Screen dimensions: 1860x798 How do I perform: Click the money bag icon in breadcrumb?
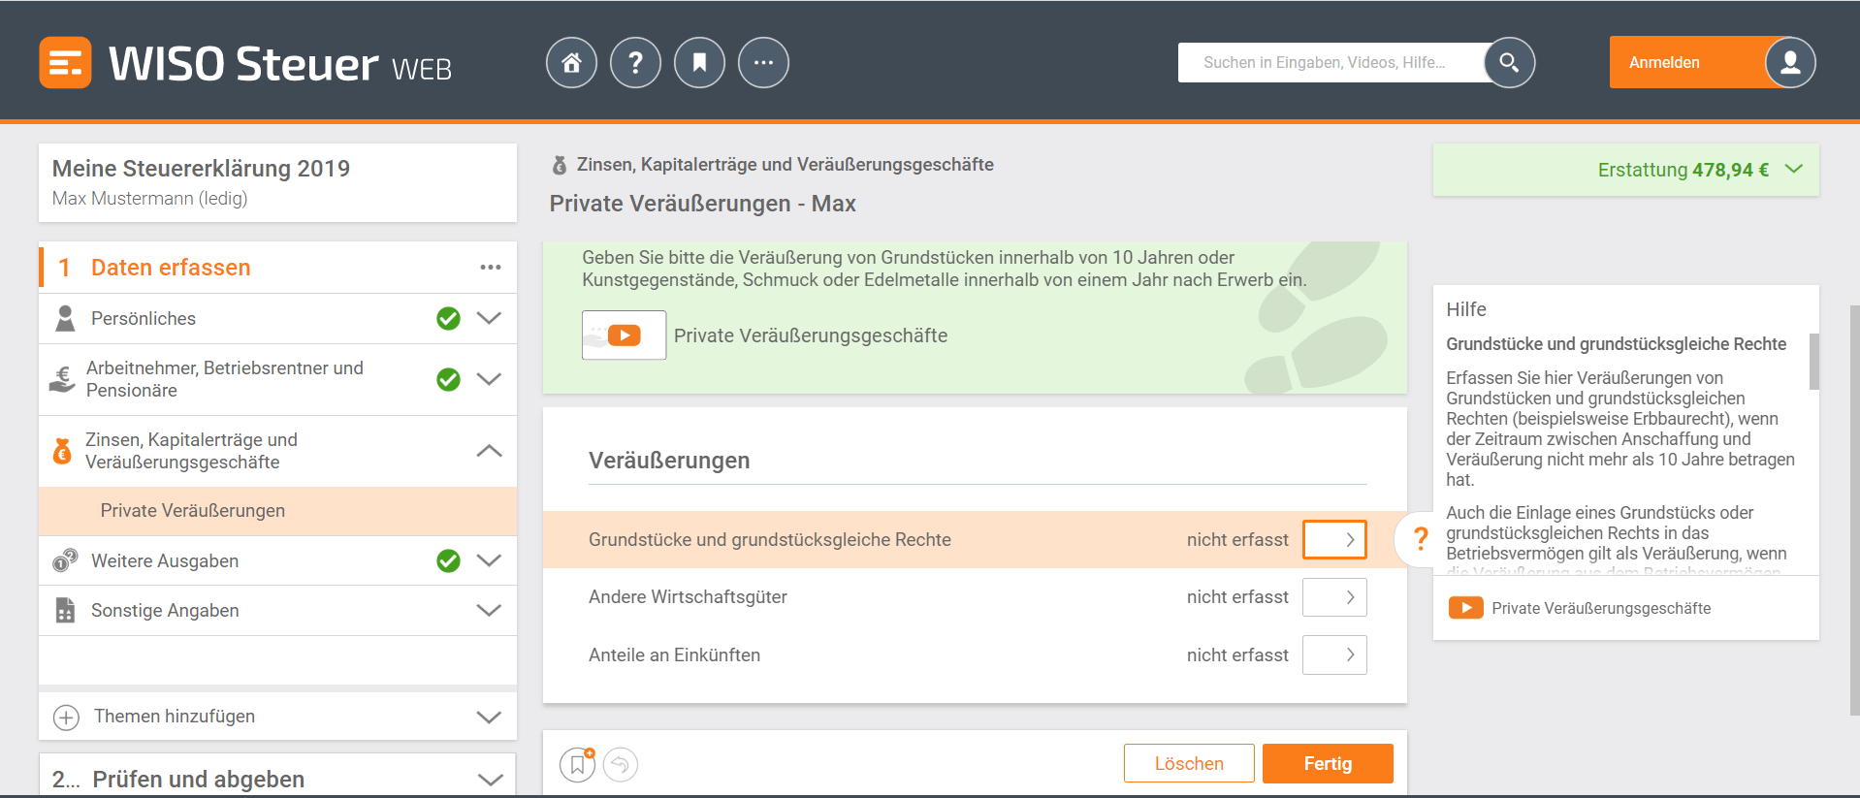pyautogui.click(x=560, y=166)
